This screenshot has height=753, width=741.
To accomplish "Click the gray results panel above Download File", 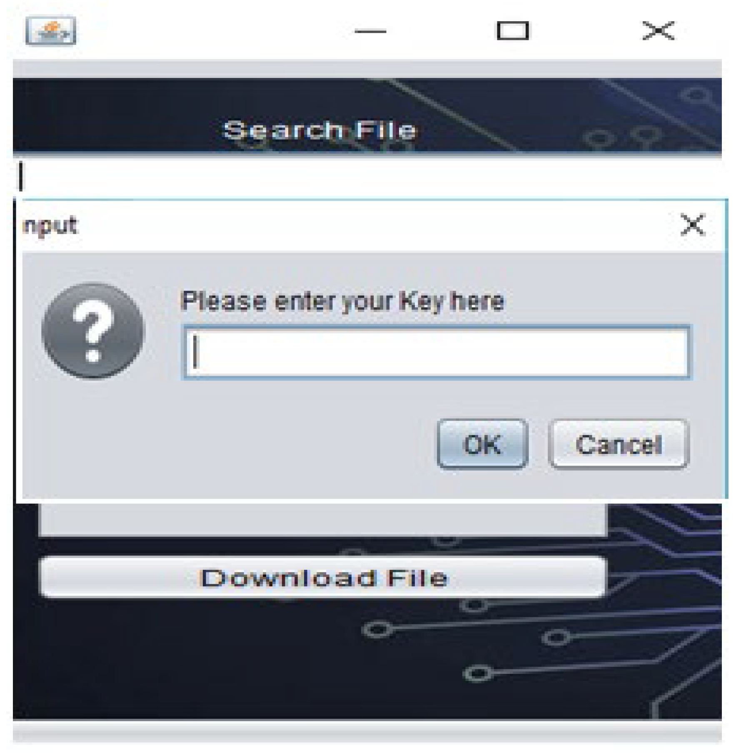I will [323, 519].
